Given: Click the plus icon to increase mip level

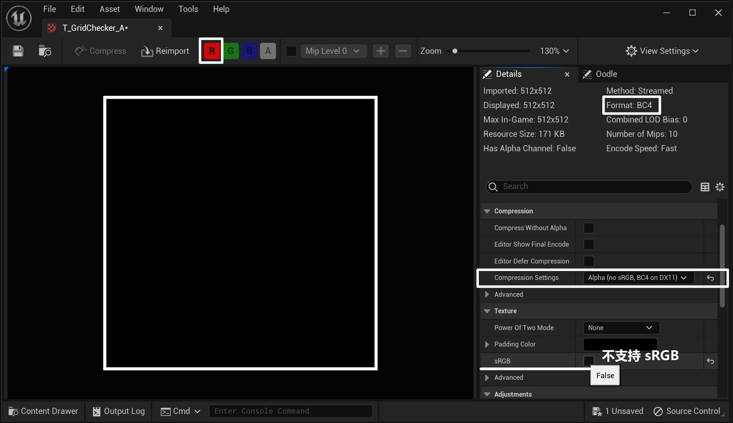Looking at the screenshot, I should 381,51.
